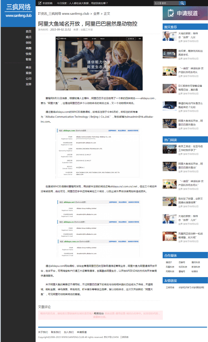
Task: Click 业界 in the breadcrumb
Action: click(x=97, y=14)
